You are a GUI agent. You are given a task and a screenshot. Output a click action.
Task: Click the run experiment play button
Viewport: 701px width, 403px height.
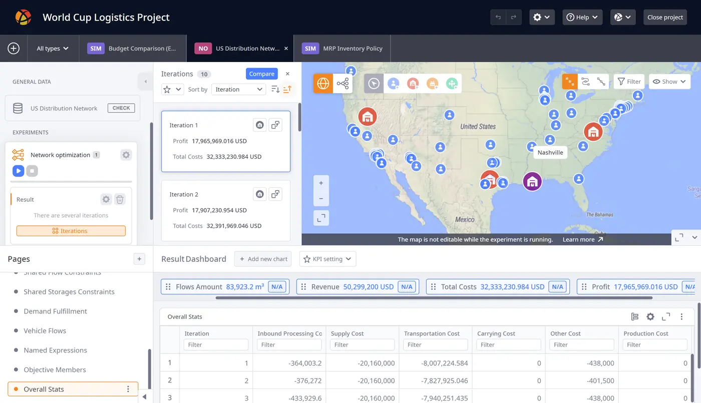pyautogui.click(x=18, y=171)
